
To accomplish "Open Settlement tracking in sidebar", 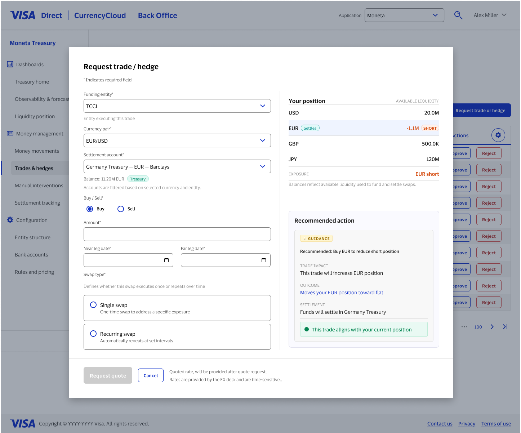I will click(37, 203).
